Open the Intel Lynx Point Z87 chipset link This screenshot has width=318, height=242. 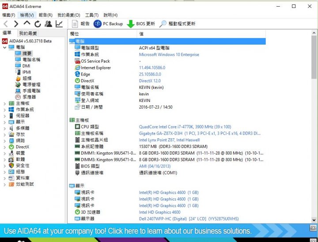click(169, 140)
